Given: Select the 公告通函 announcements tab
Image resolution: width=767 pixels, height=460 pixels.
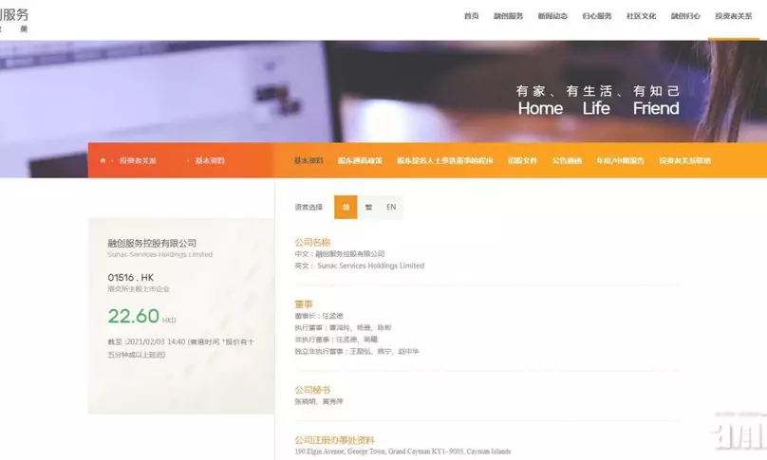Looking at the screenshot, I should point(567,160).
